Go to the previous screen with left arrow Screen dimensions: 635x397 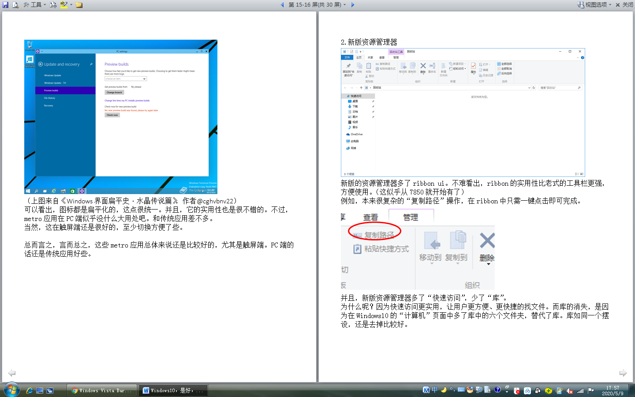(282, 5)
